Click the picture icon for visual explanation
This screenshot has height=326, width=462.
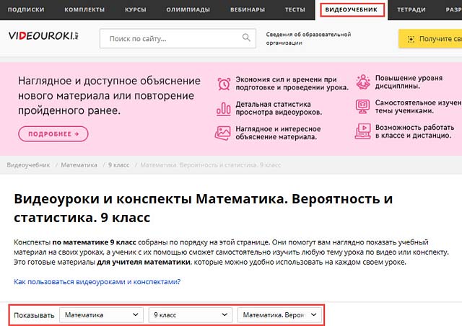click(223, 132)
